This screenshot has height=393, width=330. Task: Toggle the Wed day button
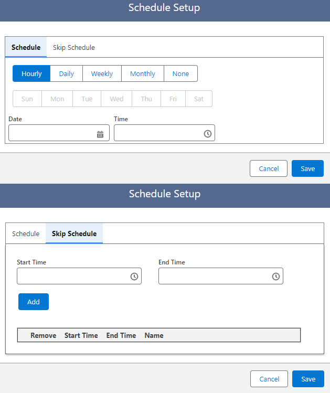tap(116, 99)
